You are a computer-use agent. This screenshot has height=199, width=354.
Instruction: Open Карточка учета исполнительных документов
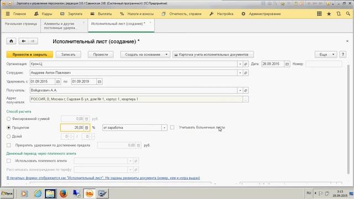coord(213,54)
